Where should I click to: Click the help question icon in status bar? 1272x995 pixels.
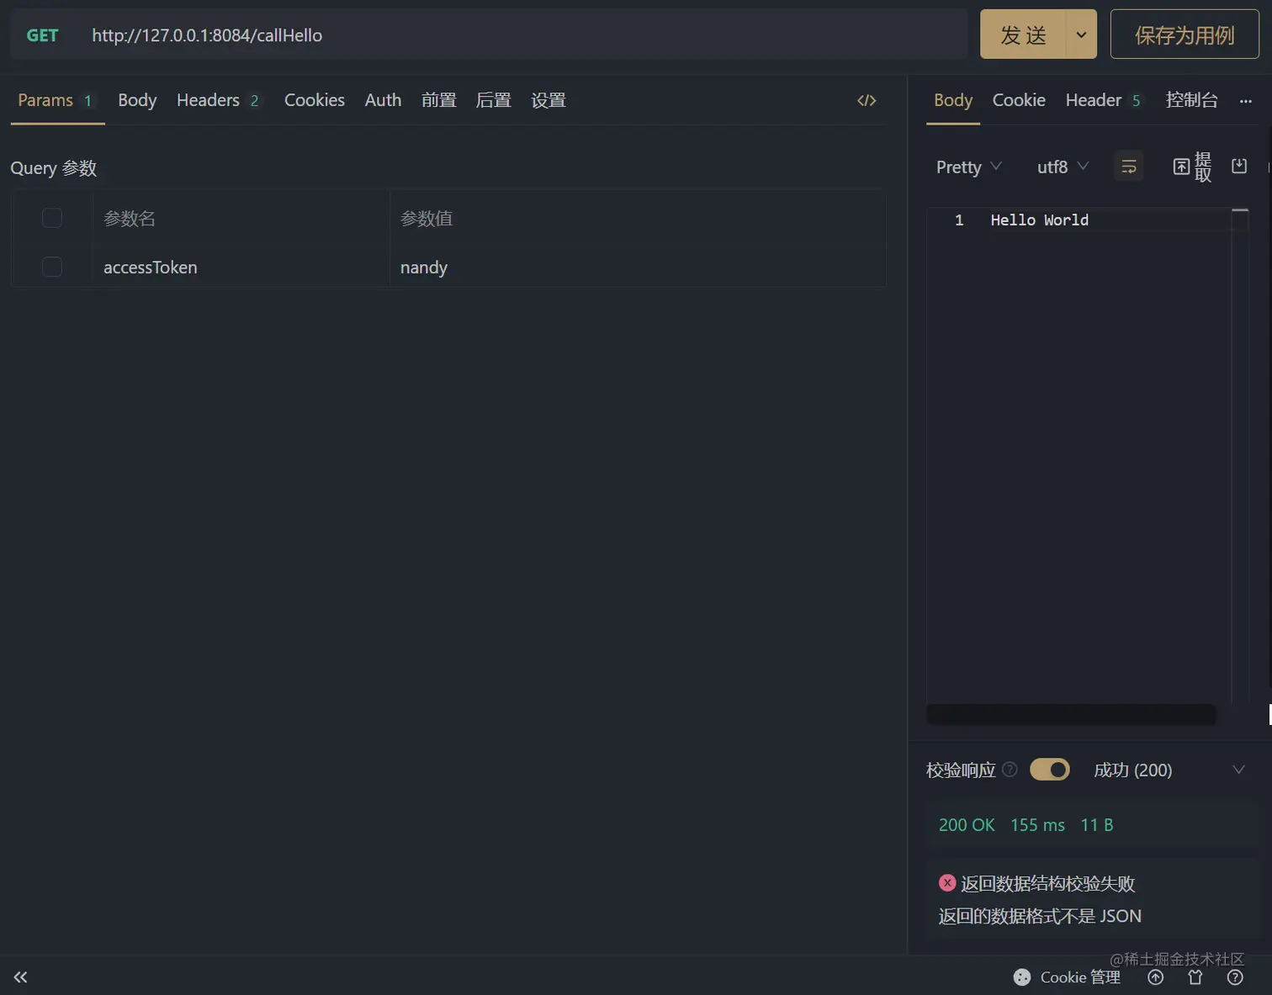[1235, 976]
